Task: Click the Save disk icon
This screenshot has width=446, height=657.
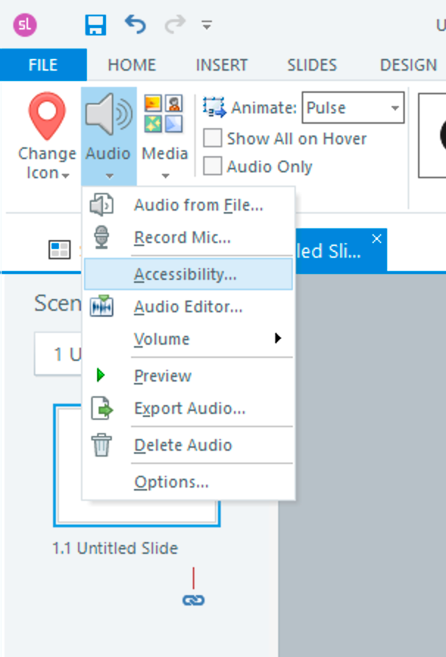Action: [x=96, y=25]
